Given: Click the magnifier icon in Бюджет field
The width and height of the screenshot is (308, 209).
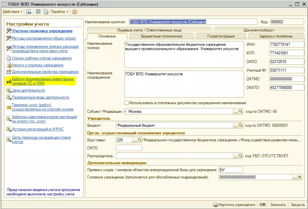Looking at the screenshot, I should tap(240, 125).
